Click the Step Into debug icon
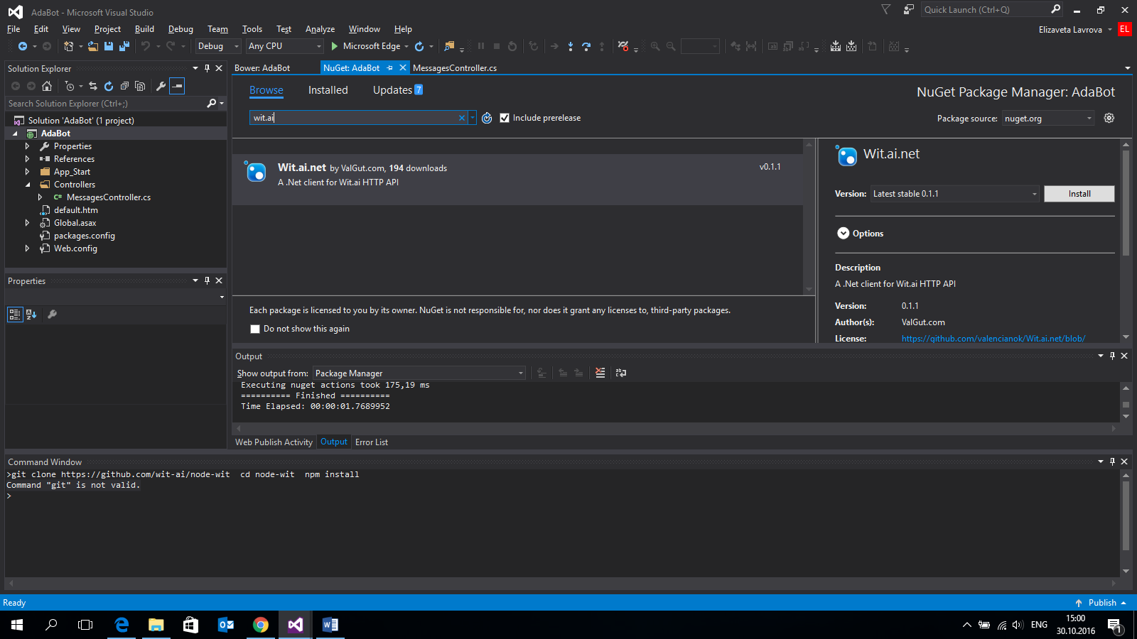Viewport: 1137px width, 639px height. [571, 46]
